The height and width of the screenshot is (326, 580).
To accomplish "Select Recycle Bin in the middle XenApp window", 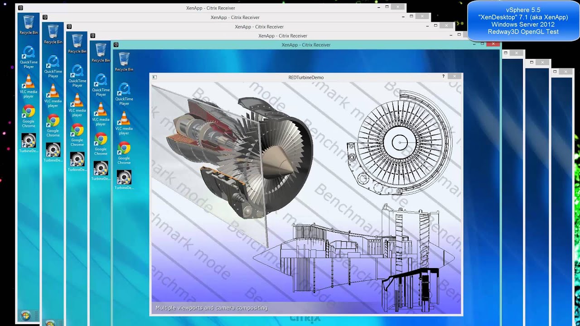I will tap(77, 43).
